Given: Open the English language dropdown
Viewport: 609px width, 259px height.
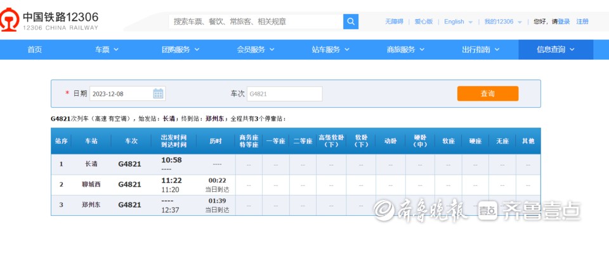Looking at the screenshot, I should [x=457, y=22].
